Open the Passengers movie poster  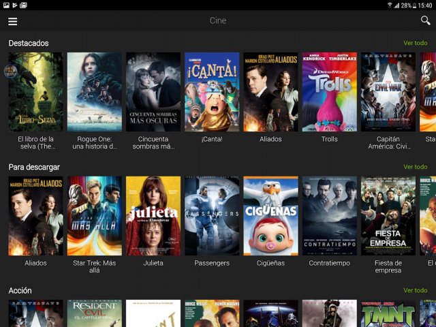tap(212, 216)
